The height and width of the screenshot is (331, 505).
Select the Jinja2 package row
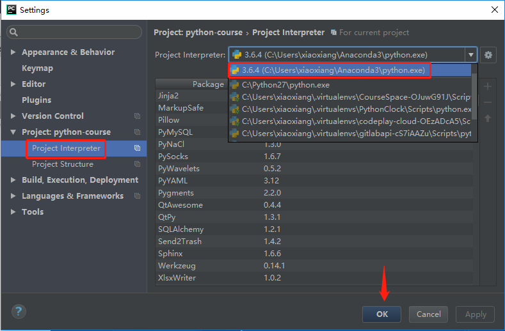click(192, 96)
